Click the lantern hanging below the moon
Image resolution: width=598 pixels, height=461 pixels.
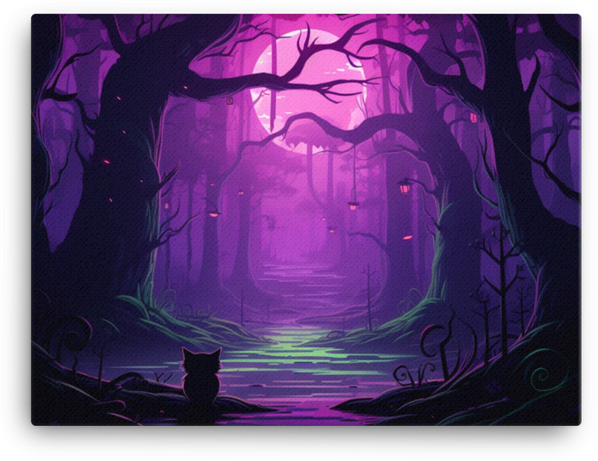point(352,204)
